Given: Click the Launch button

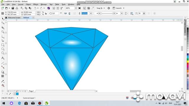Looking at the screenshot, I should click(117, 8).
